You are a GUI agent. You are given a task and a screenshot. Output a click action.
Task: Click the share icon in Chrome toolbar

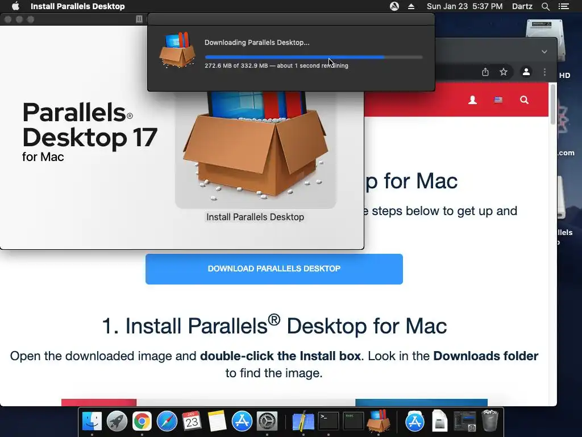coord(485,72)
